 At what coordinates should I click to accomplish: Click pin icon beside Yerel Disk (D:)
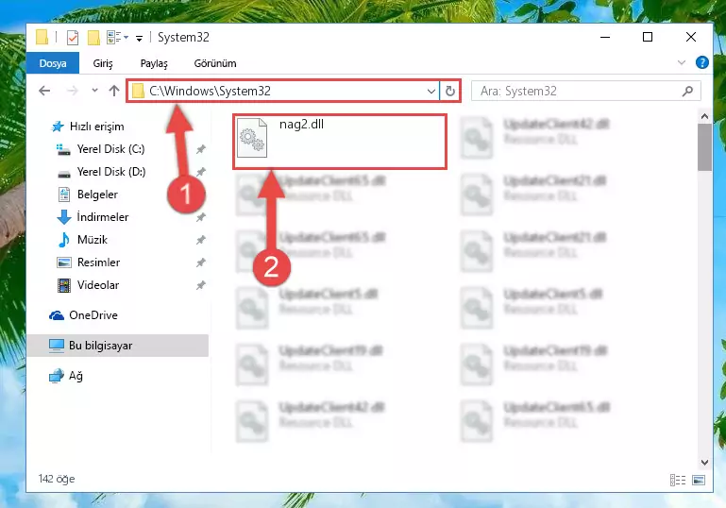click(x=200, y=172)
